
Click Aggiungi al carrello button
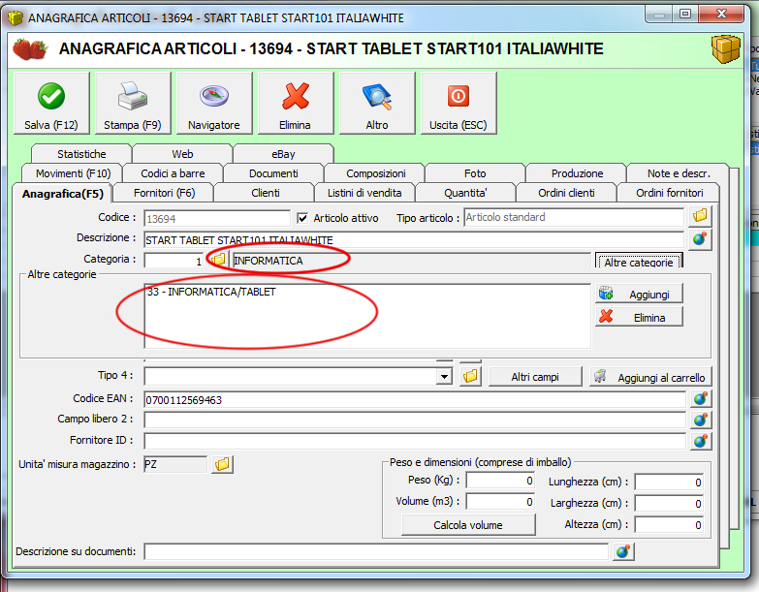coord(650,377)
